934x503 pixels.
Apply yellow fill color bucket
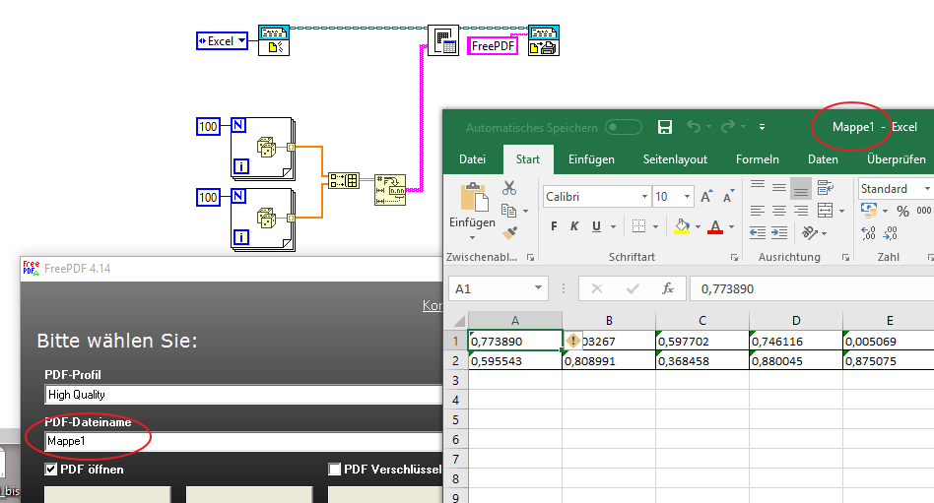tap(682, 226)
